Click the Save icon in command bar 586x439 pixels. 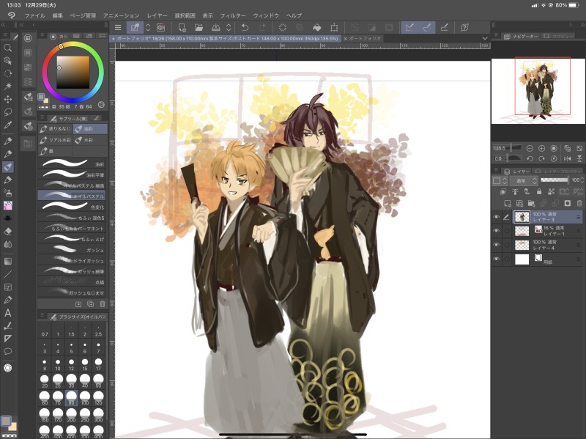point(216,27)
